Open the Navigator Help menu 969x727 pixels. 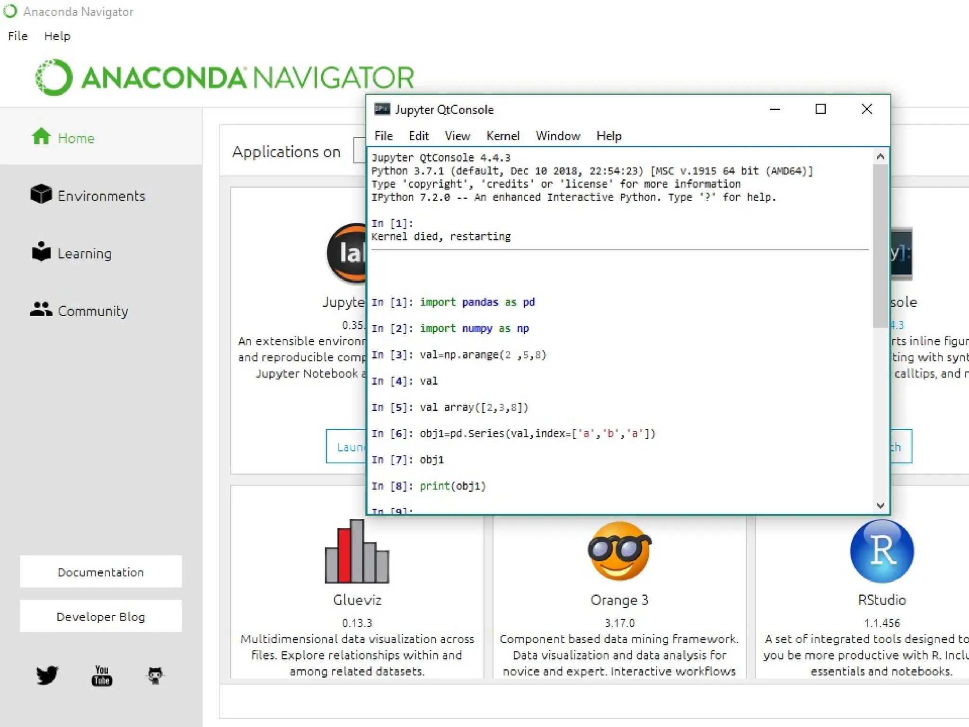click(57, 36)
